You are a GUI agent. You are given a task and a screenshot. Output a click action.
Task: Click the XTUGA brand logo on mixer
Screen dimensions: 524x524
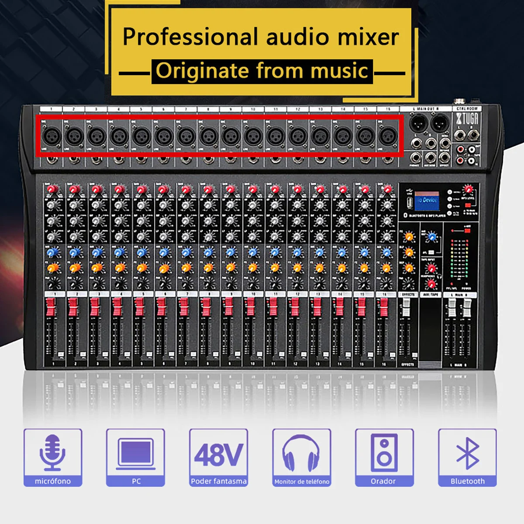[x=467, y=119]
